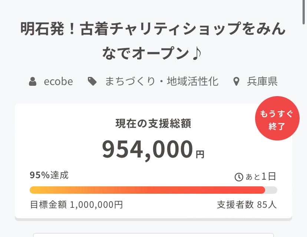
Task: Click the tag icon before まちづくり
Action: [92, 81]
